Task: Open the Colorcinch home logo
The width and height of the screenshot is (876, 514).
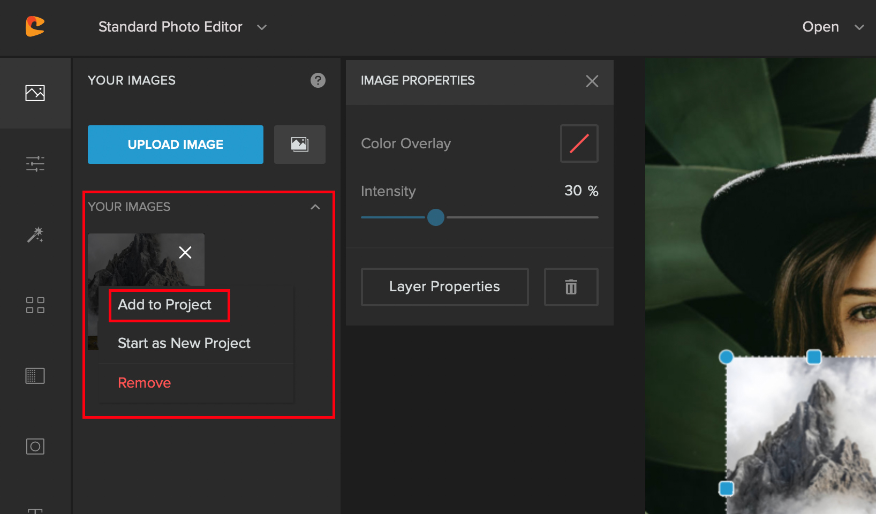Action: [x=34, y=27]
